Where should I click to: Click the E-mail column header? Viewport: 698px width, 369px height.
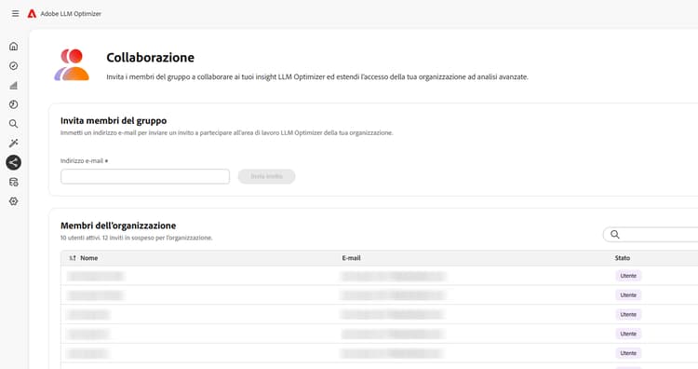(x=351, y=258)
